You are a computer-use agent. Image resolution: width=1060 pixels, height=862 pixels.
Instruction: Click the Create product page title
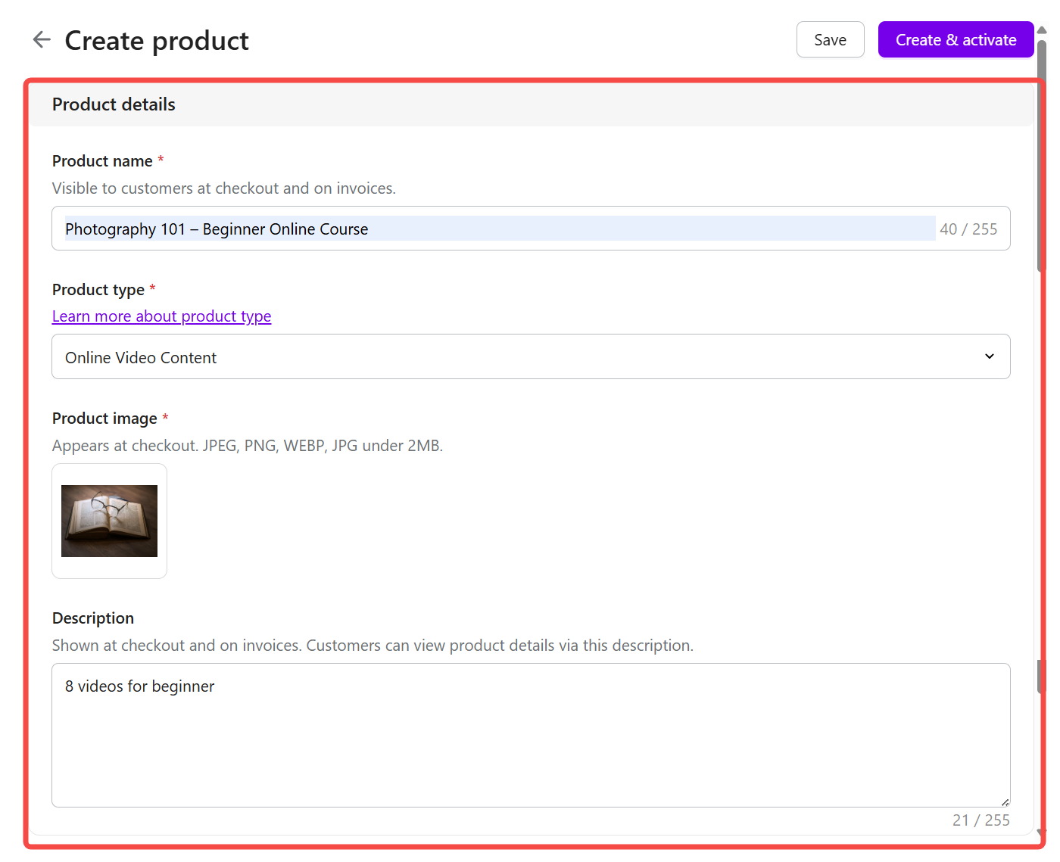coord(157,41)
